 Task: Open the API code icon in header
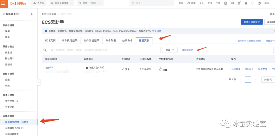tap(226, 3)
